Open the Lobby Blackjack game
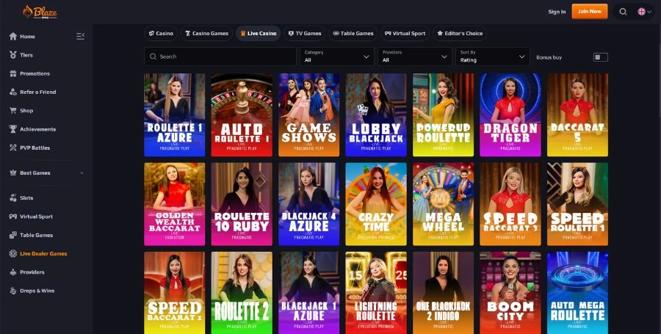 coord(376,115)
